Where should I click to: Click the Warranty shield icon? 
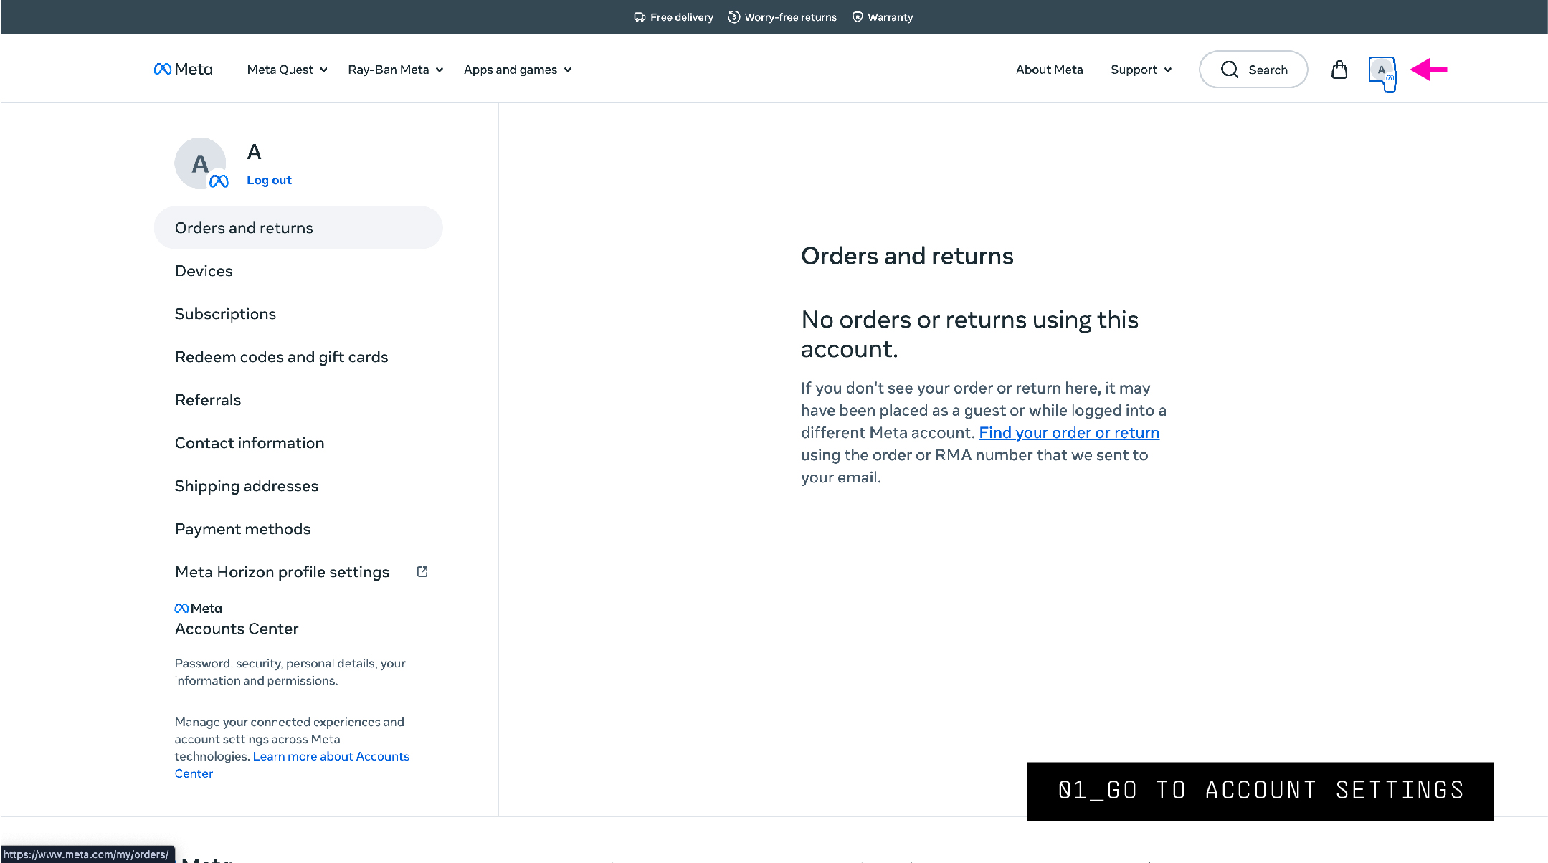(858, 17)
